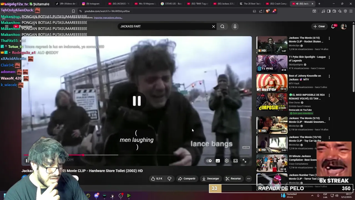Show hidden system tray icons chevron
Screen dimensions: 355x200
312,196
